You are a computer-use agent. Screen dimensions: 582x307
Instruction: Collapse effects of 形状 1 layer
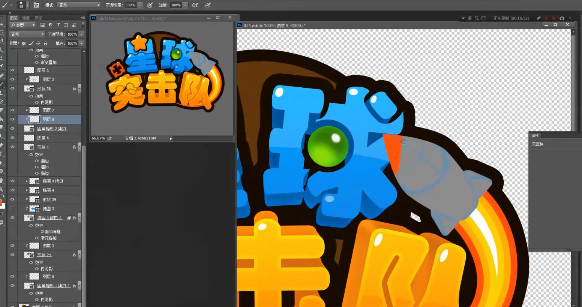point(79,147)
